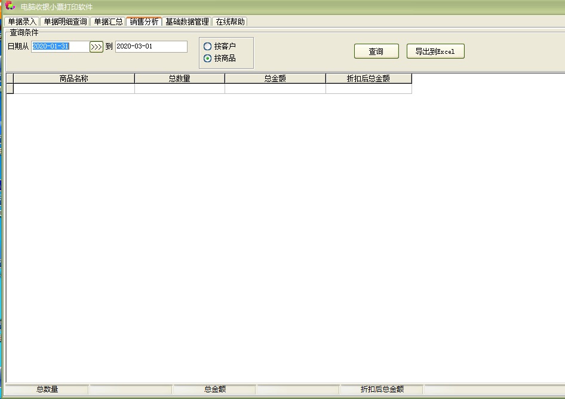The height and width of the screenshot is (399, 565).
Task: Click the end date field showing 2020-03-01
Action: [151, 46]
